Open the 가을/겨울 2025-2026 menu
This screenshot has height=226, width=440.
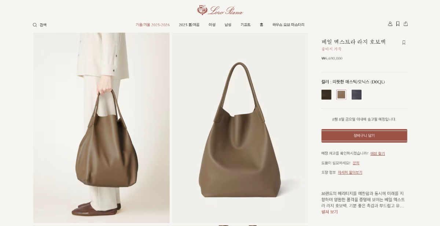point(153,25)
